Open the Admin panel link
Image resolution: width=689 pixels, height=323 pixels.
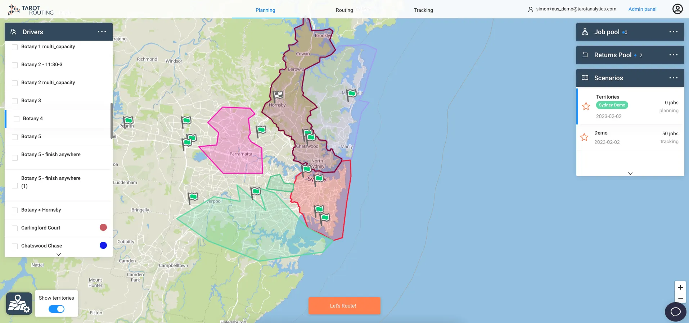pos(642,9)
